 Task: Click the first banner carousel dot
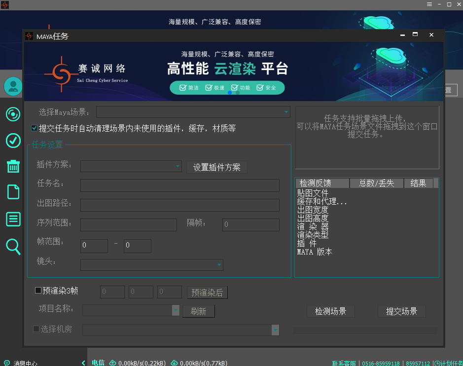click(230, 93)
